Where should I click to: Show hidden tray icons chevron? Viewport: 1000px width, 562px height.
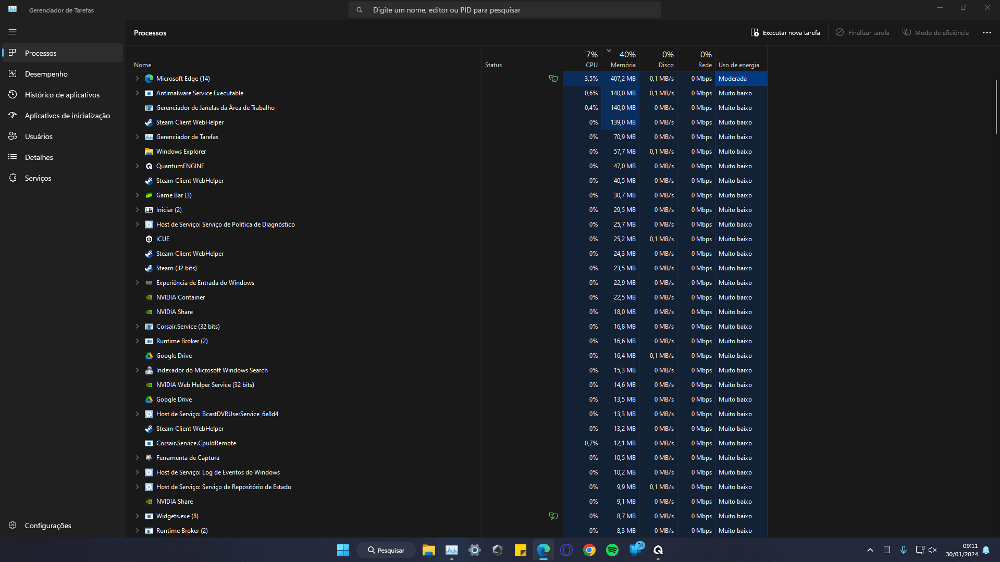click(870, 550)
